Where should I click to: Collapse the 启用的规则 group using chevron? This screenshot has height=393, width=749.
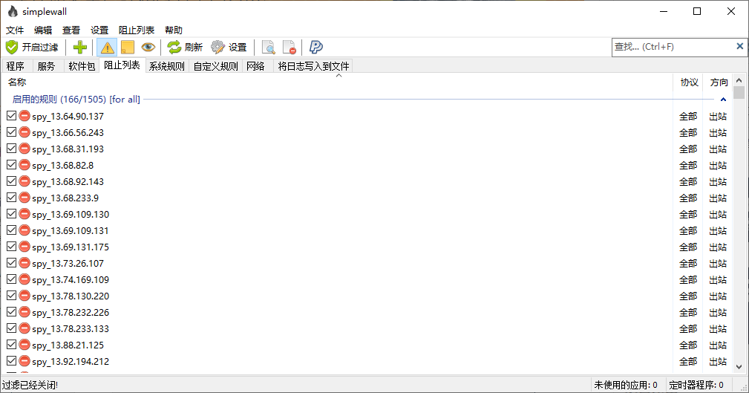coord(723,99)
